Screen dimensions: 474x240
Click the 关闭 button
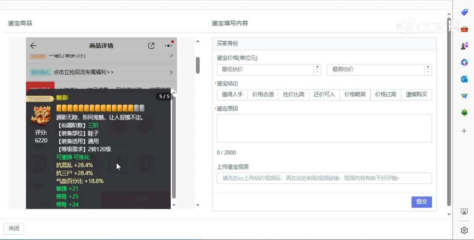[14, 228]
